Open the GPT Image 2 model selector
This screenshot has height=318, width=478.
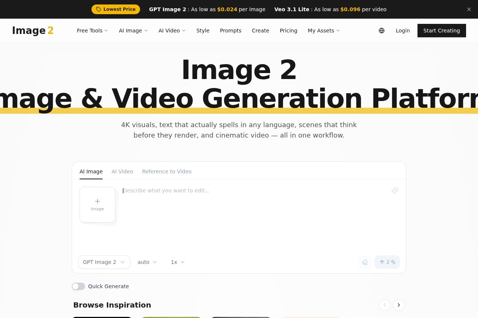coord(104,262)
